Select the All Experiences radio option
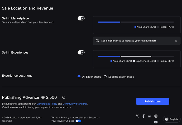 (79, 77)
